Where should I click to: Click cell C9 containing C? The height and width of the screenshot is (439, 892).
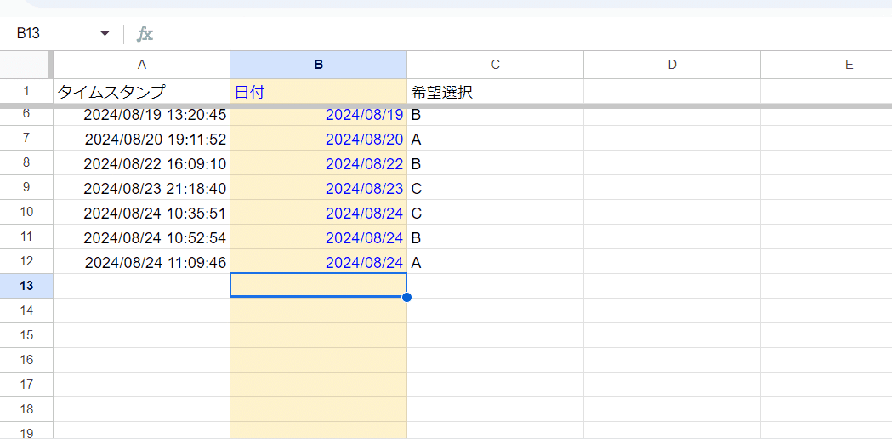click(x=496, y=187)
